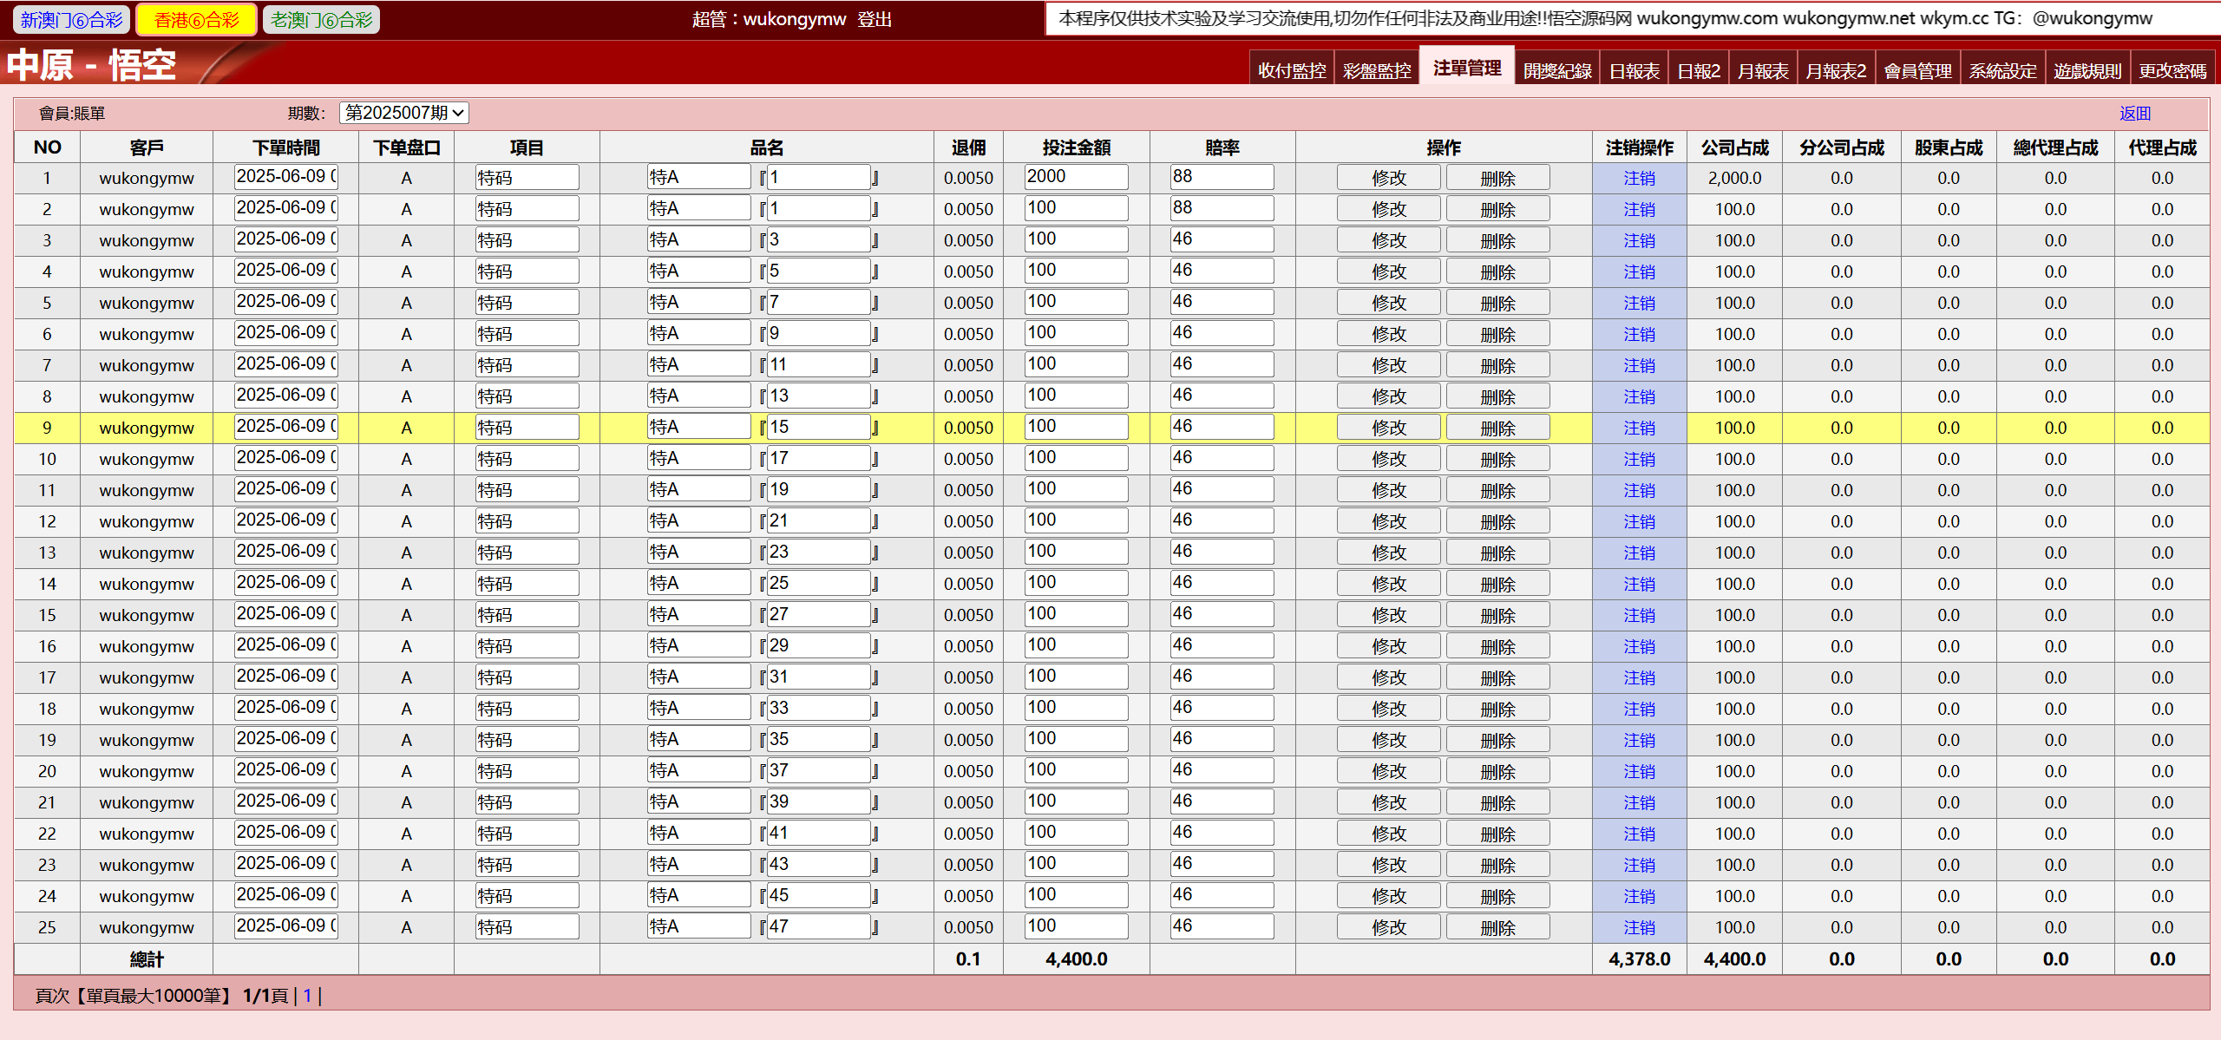Click the number field showing 33

tap(819, 708)
